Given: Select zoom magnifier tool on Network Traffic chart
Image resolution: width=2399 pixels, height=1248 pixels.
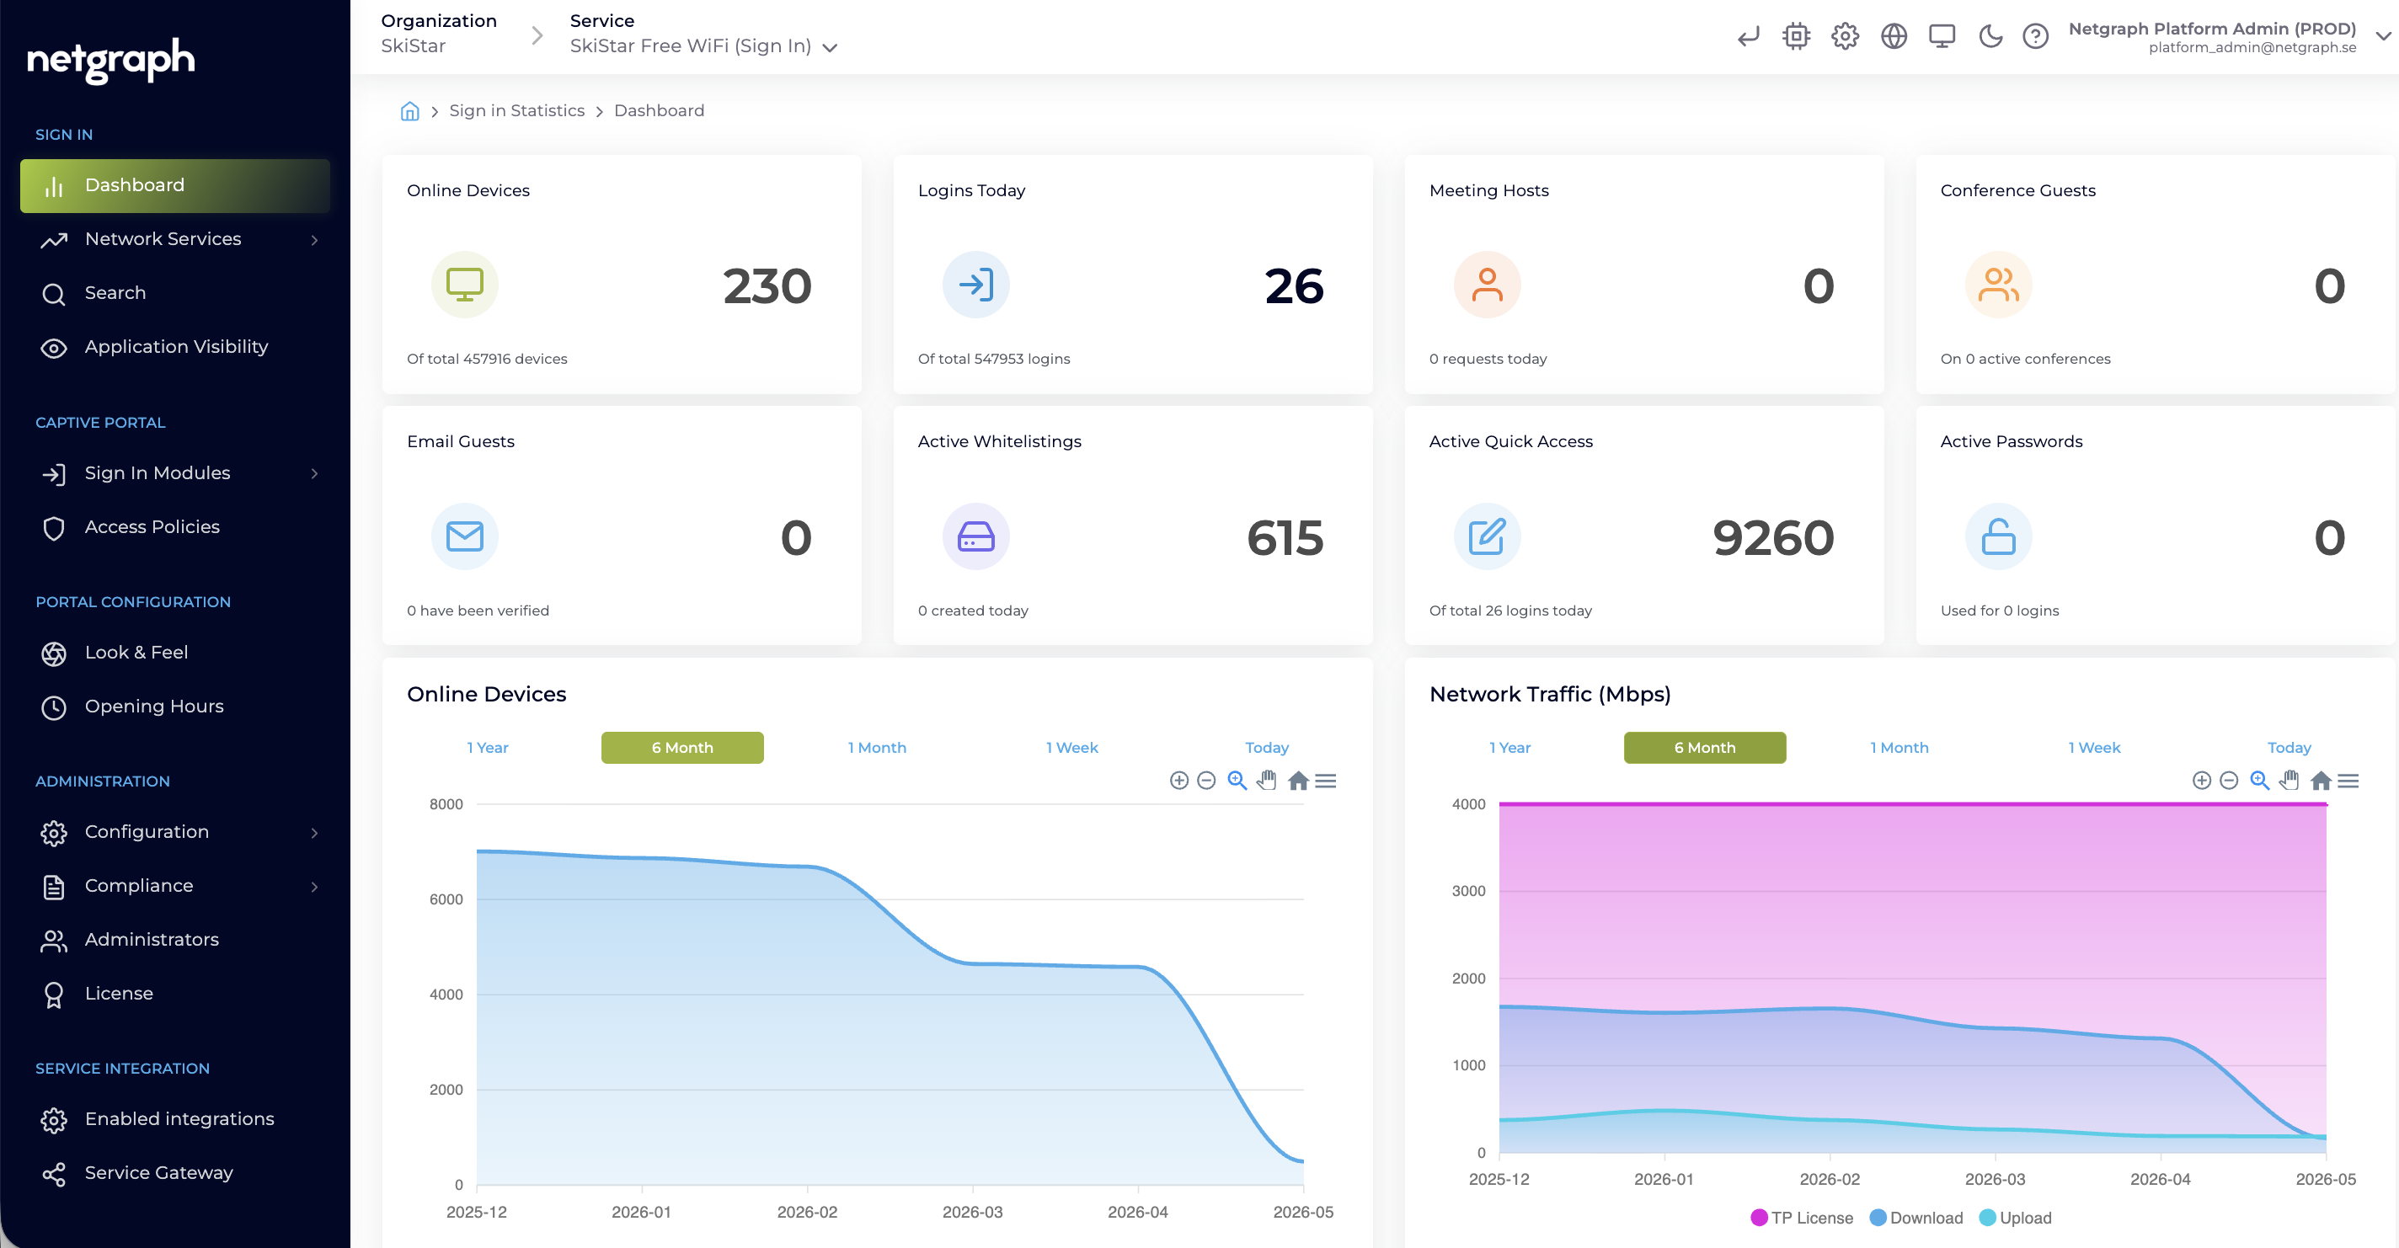Looking at the screenshot, I should click(x=2259, y=781).
